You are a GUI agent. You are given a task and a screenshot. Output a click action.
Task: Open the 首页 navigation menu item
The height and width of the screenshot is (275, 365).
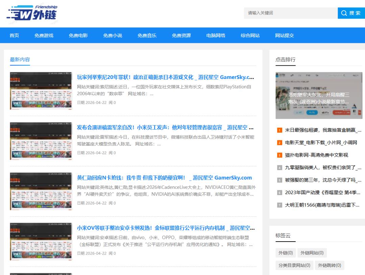pyautogui.click(x=14, y=35)
